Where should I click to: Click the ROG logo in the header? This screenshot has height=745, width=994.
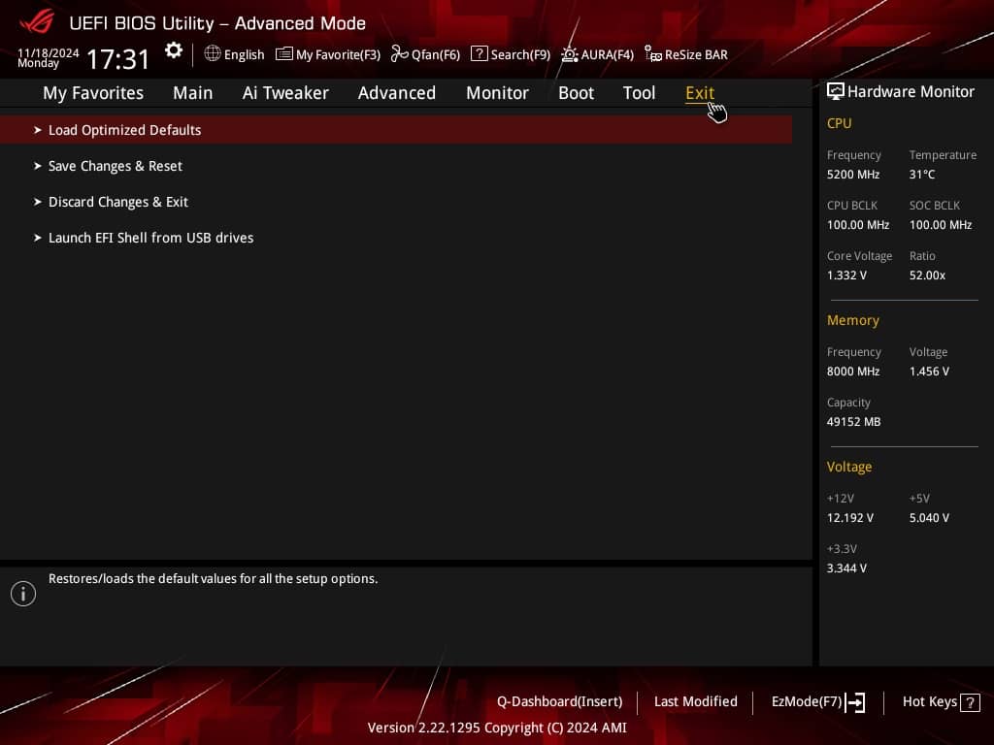coord(36,21)
